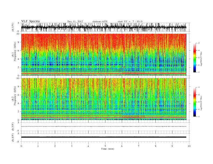Click the "-7" tick on the ch.2 colorbar
This screenshot has width=213, height=164.
point(198,117)
